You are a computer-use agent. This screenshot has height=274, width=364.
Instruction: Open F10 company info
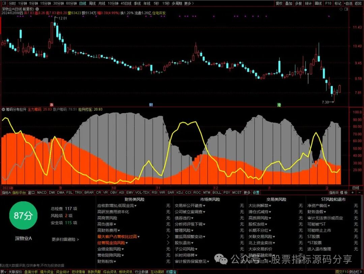328,3
